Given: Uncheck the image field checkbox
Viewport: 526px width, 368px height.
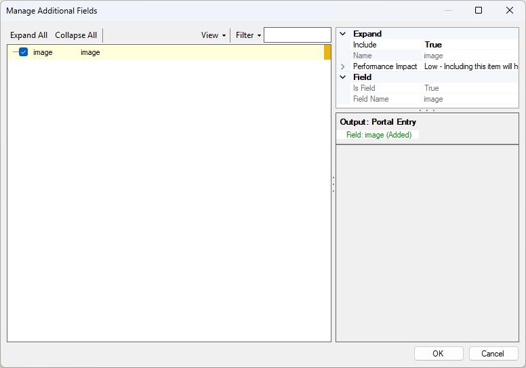Looking at the screenshot, I should click(x=24, y=52).
